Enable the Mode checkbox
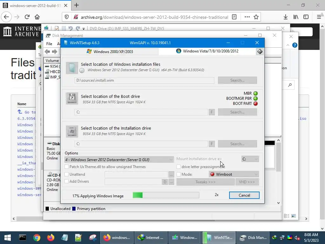 coord(178,174)
